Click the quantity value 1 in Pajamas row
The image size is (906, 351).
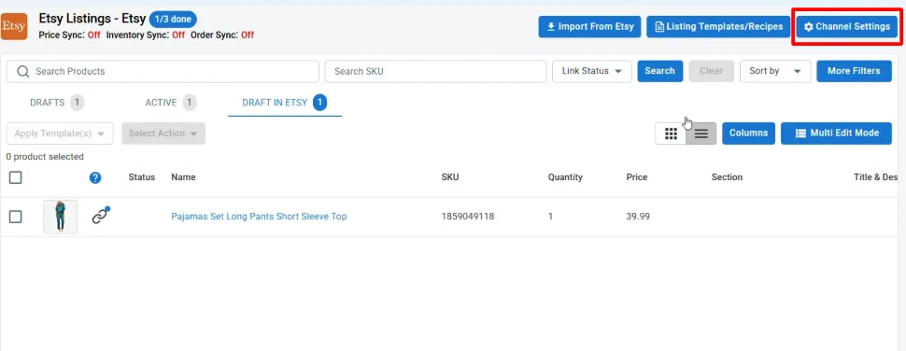[x=551, y=217]
